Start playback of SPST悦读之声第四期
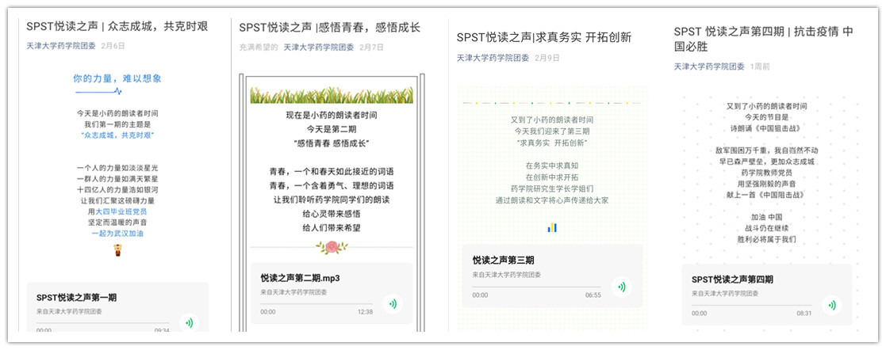Screen dimensions: 886x350 click(830, 304)
